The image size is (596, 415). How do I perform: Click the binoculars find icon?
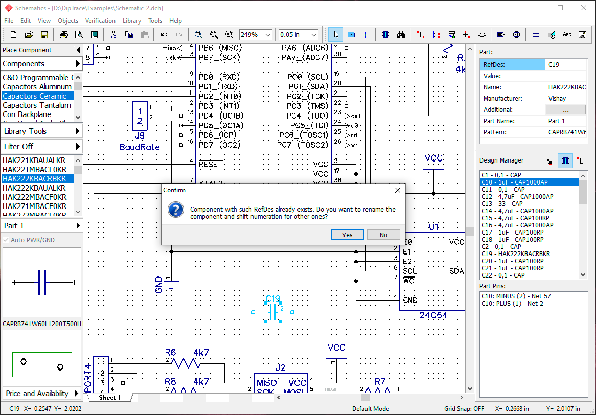pos(401,35)
